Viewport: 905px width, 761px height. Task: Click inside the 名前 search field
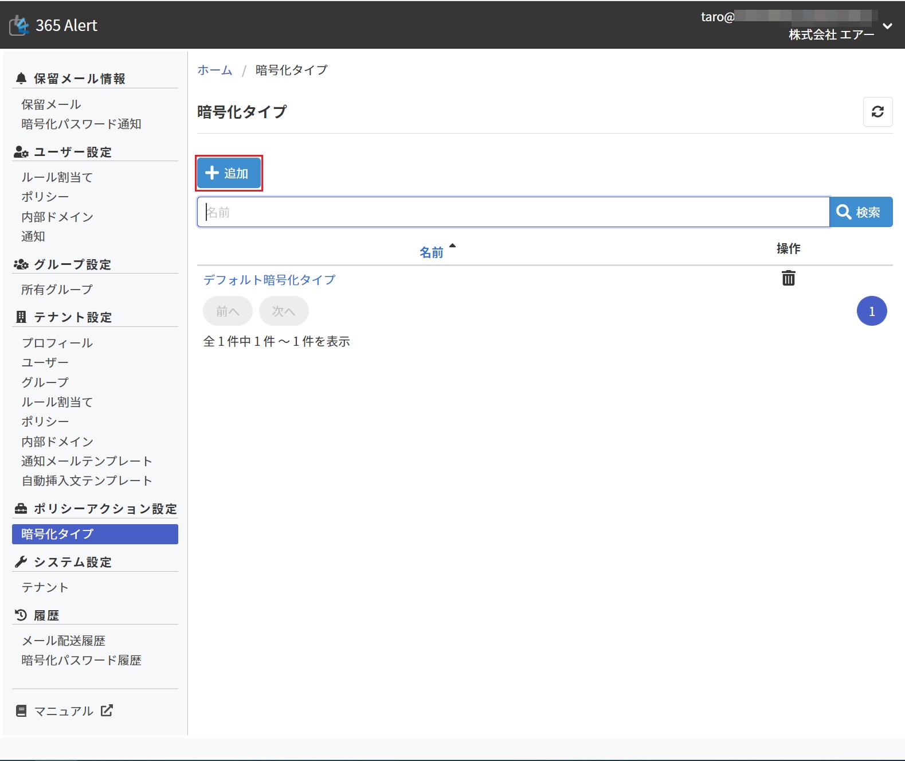(513, 212)
